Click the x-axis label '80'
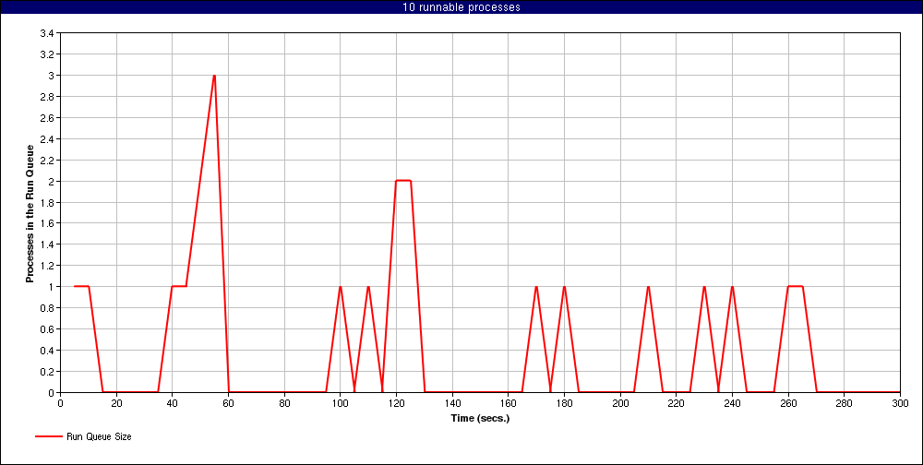This screenshot has height=465, width=923. click(284, 403)
